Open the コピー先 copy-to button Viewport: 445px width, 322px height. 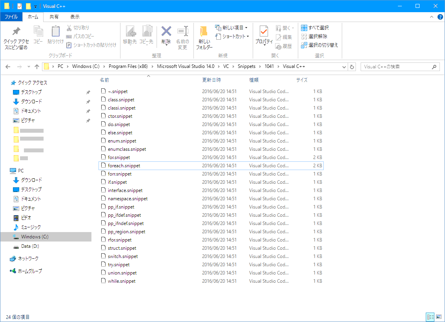(146, 35)
